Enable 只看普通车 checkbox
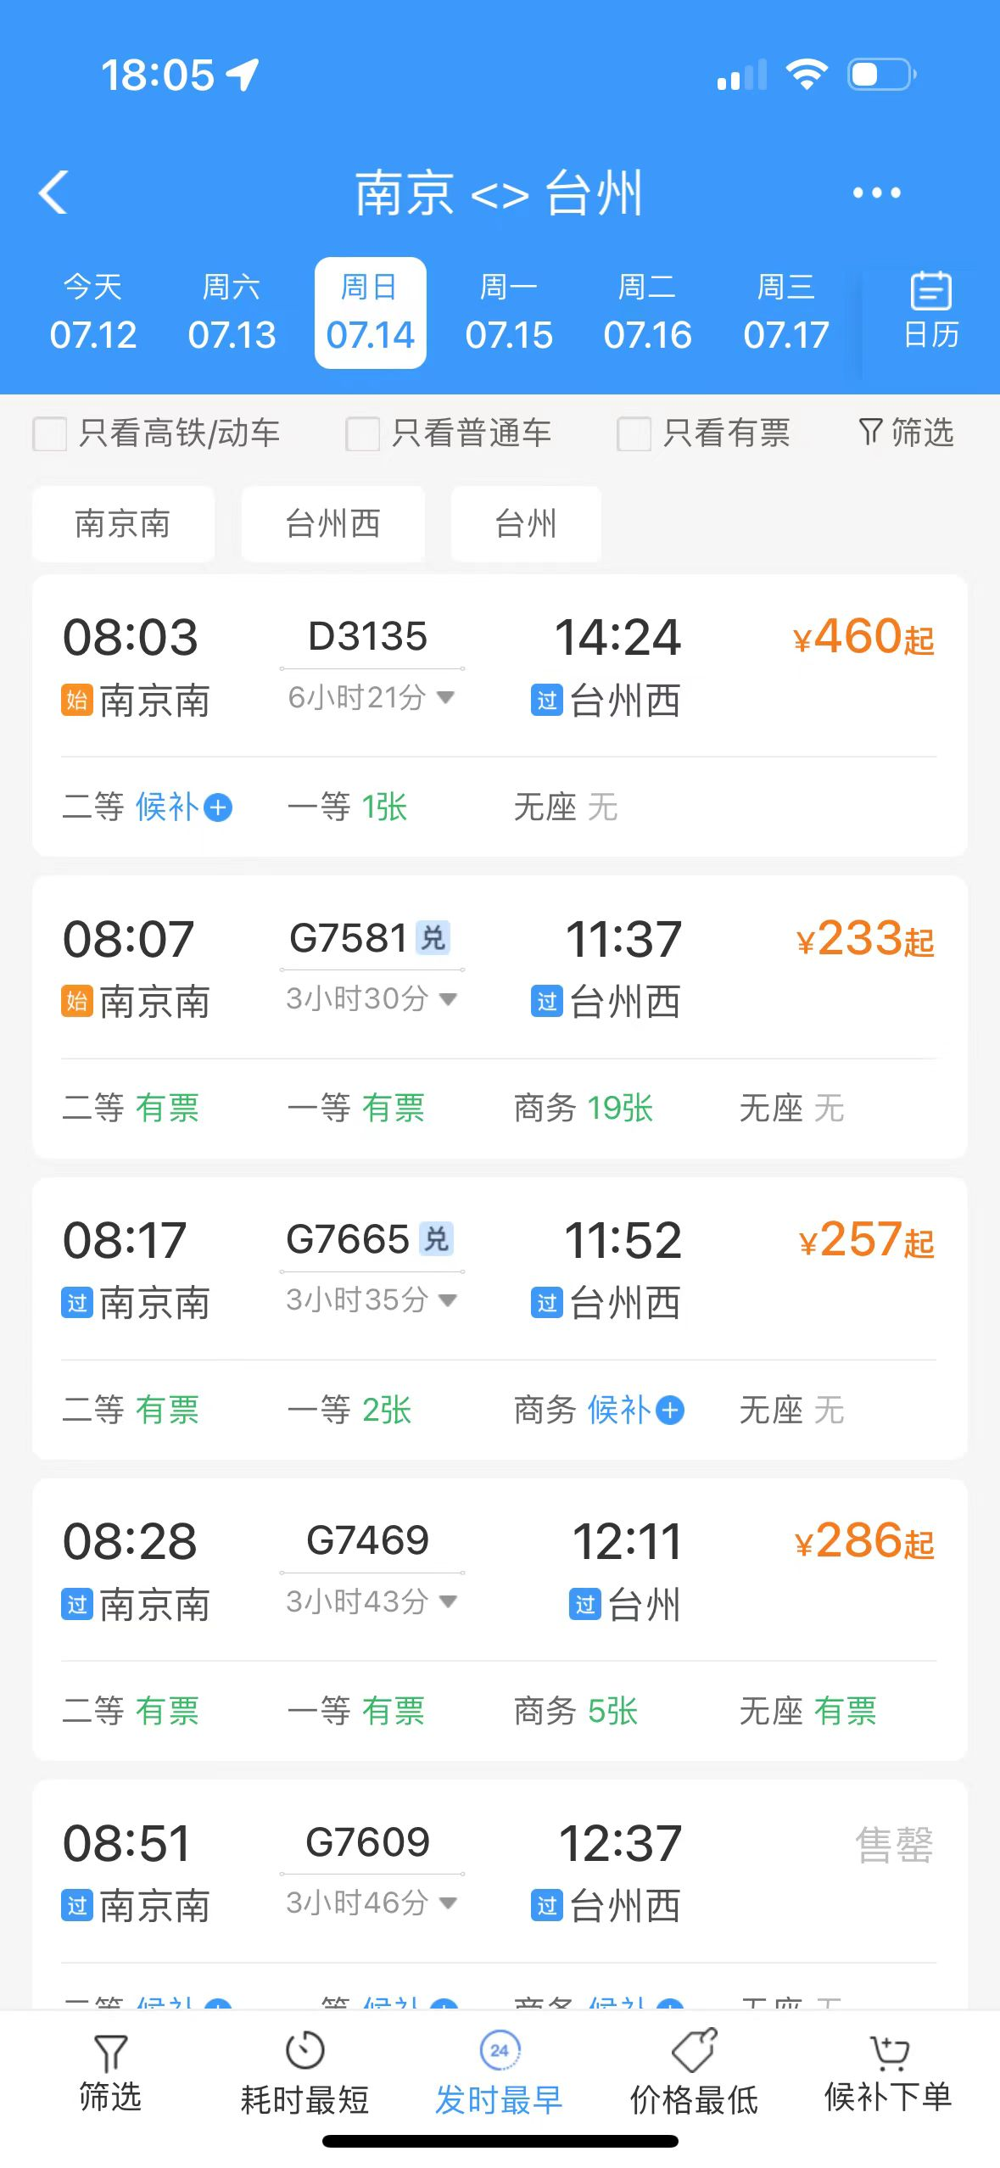This screenshot has width=1000, height=2168. click(x=362, y=433)
